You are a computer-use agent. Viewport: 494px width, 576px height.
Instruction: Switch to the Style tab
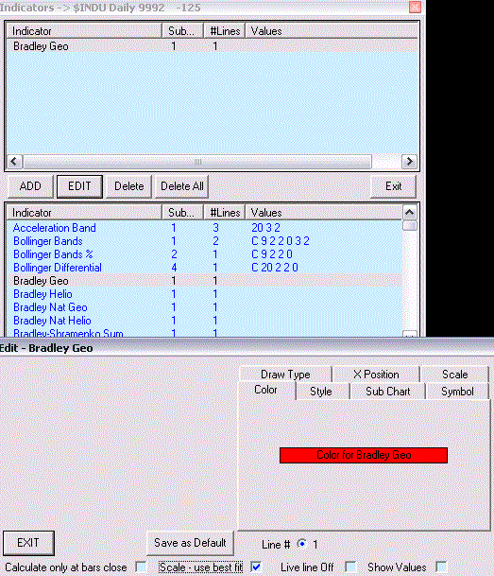[321, 392]
